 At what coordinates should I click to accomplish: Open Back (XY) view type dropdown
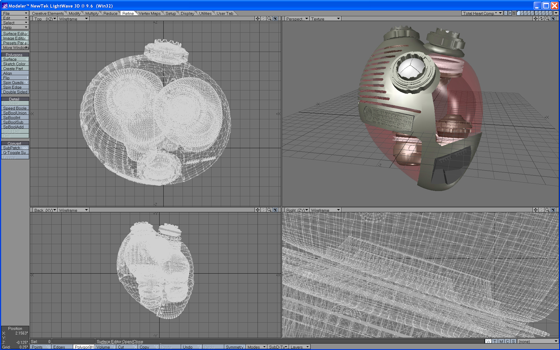tap(45, 210)
